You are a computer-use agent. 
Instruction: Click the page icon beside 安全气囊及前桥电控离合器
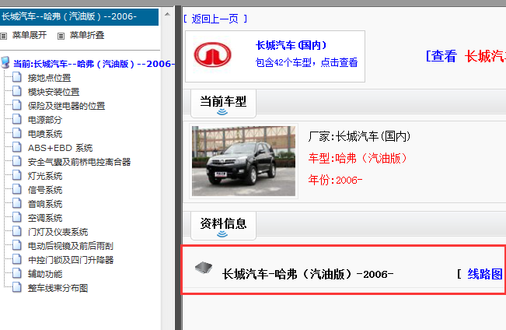tap(17, 162)
